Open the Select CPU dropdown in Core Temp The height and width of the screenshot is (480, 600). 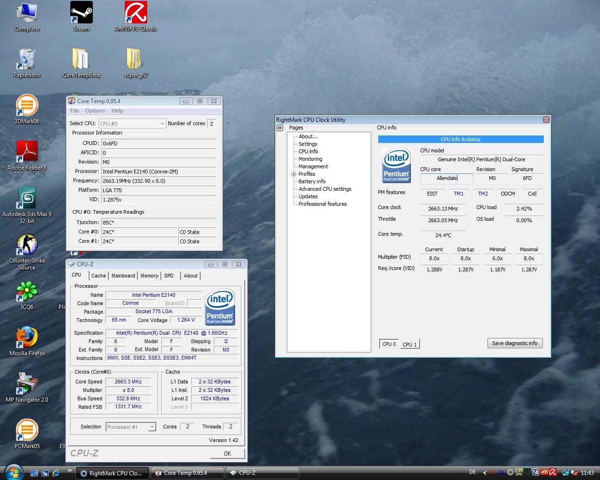pyautogui.click(x=132, y=123)
